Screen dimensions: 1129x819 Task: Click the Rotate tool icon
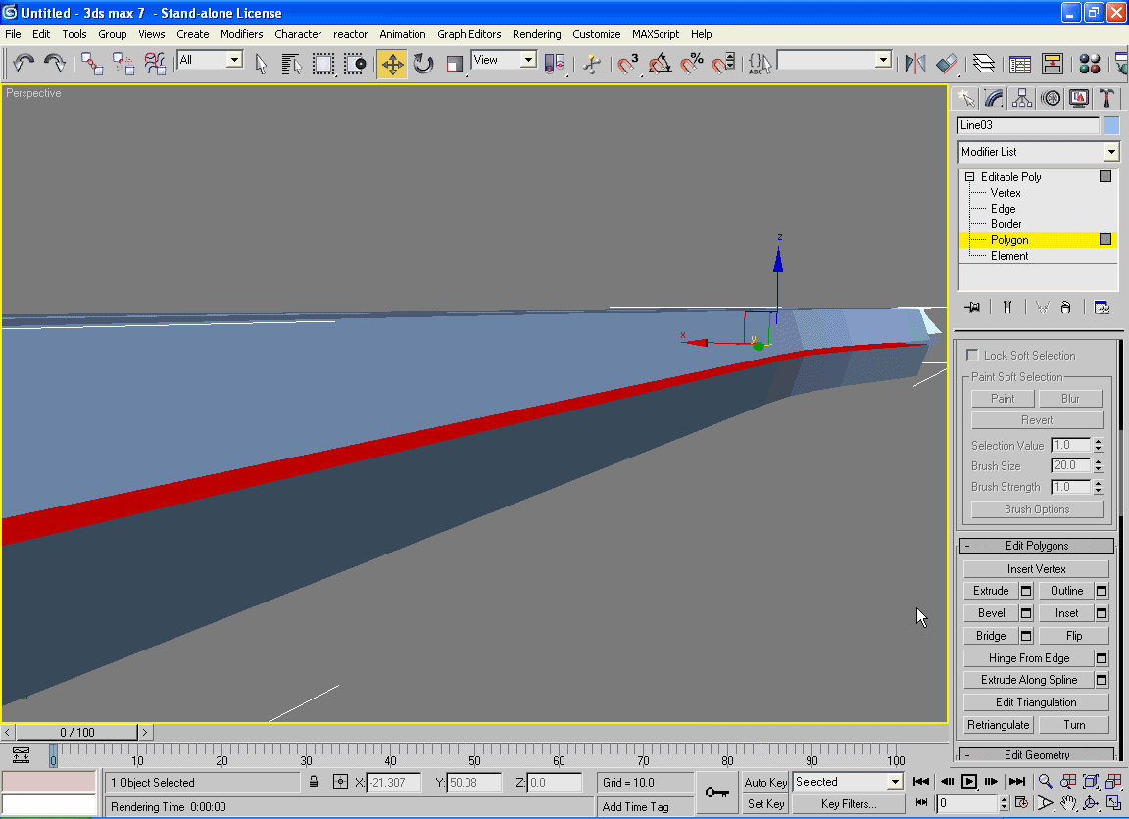click(423, 65)
